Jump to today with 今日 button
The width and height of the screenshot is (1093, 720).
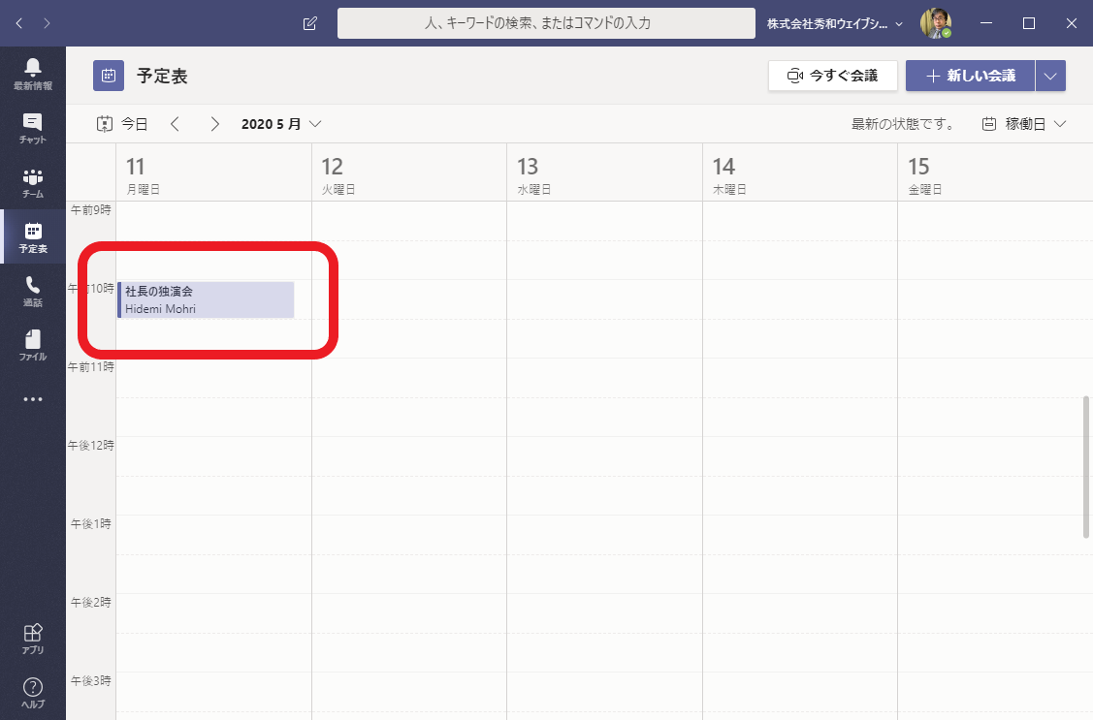[123, 124]
